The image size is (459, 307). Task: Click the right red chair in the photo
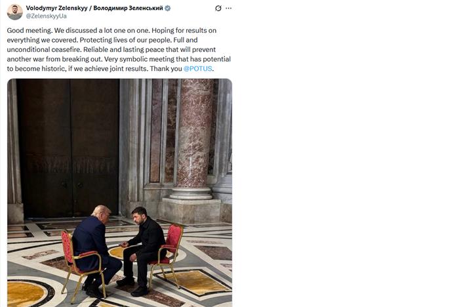(x=167, y=253)
